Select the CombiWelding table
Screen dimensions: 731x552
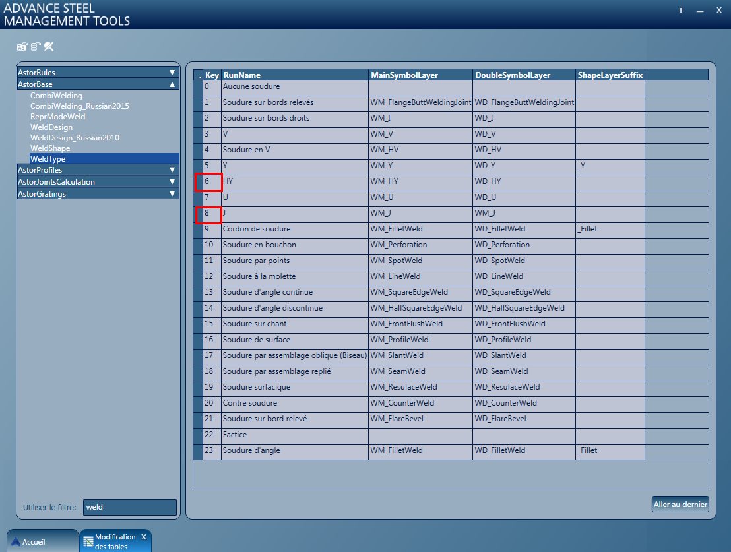click(x=57, y=96)
